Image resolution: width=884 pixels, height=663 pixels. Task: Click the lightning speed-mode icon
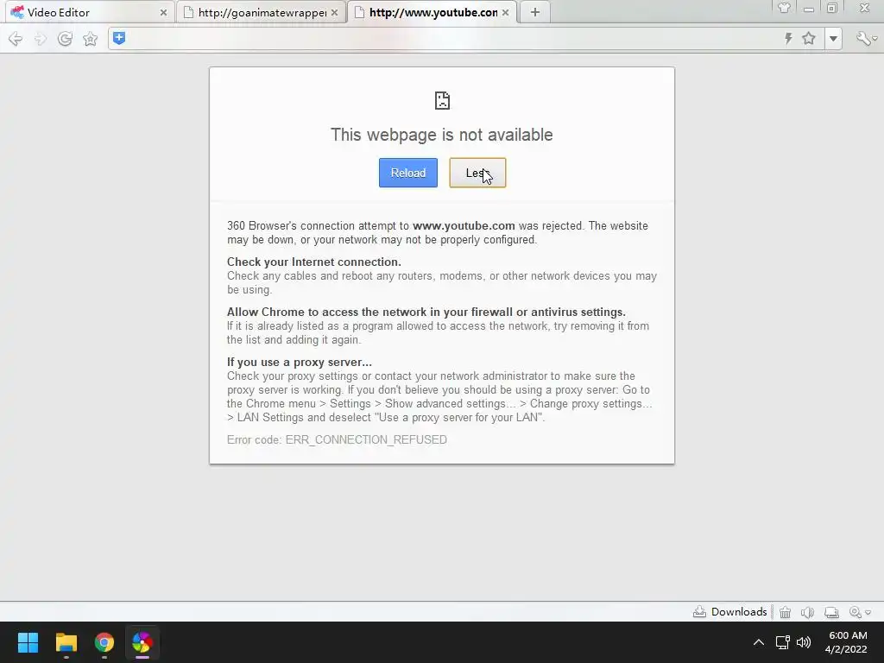click(x=788, y=38)
